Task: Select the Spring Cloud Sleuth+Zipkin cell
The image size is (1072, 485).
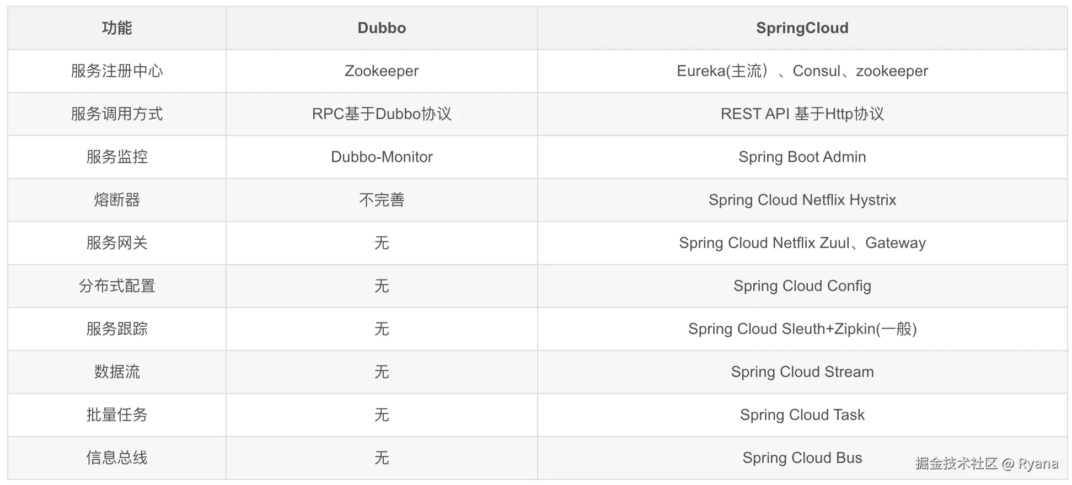Action: click(x=802, y=329)
